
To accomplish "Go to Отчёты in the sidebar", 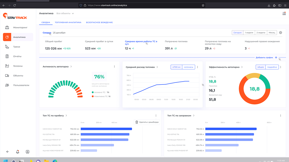I will coord(18,56).
